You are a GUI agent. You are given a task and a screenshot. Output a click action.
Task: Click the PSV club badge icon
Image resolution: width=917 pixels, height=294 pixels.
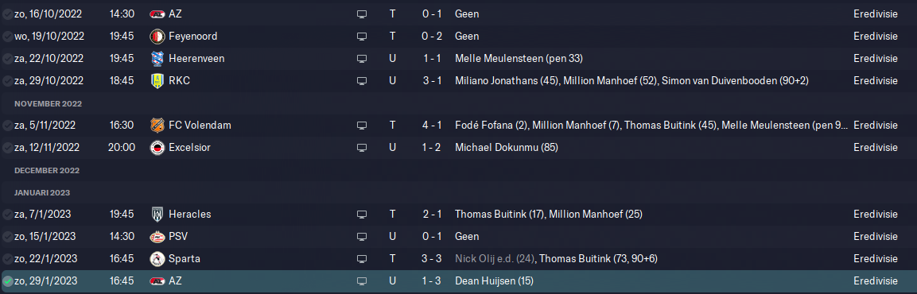click(x=157, y=236)
